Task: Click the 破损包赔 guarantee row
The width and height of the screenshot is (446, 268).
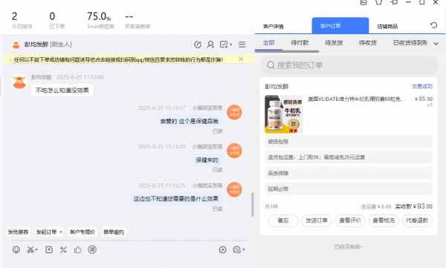Action: tap(349, 141)
